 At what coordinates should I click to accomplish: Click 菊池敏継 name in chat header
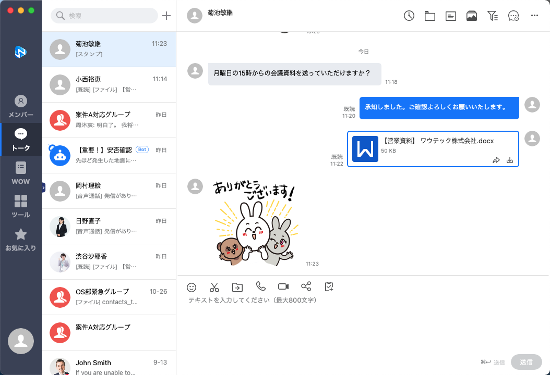[x=220, y=12]
